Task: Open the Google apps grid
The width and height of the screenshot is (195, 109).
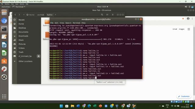Action: click(189, 29)
